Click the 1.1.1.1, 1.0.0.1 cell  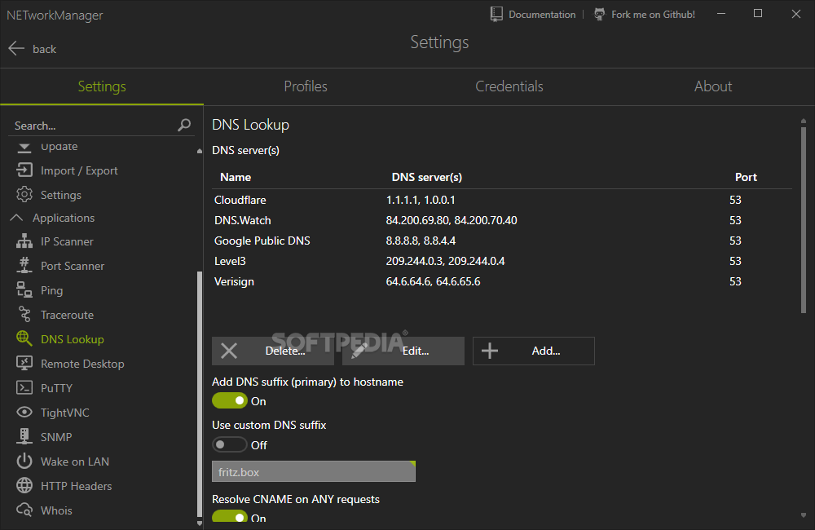(x=421, y=200)
